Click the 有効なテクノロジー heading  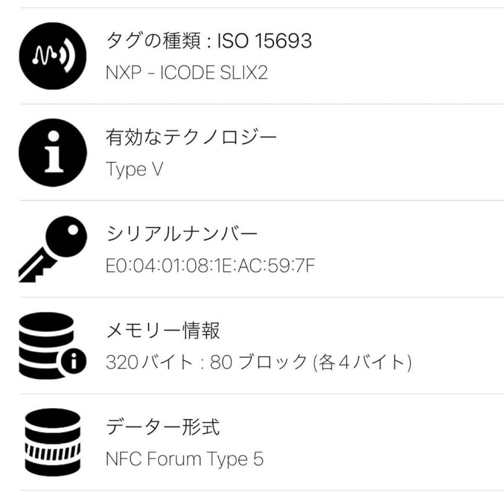191,136
